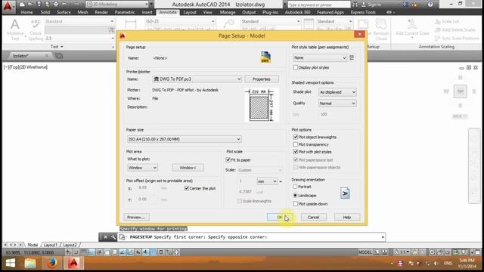The width and height of the screenshot is (484, 272).
Task: Click the new drawing tab icon
Action: [59, 56]
